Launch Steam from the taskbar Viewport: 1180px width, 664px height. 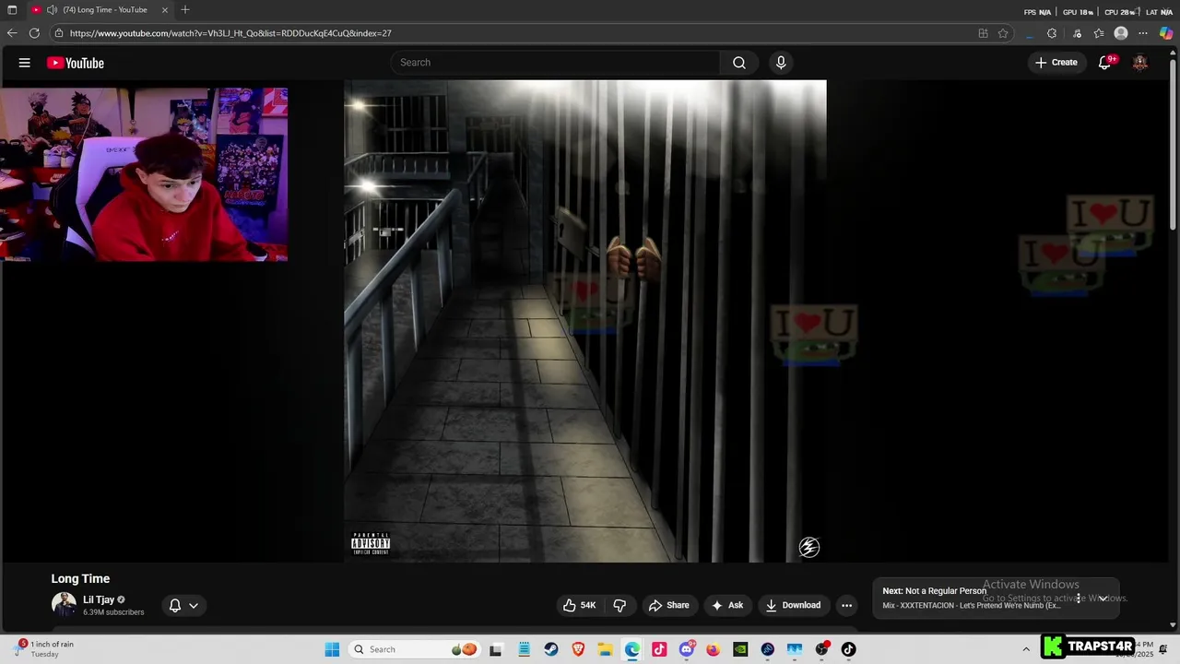[551, 649]
